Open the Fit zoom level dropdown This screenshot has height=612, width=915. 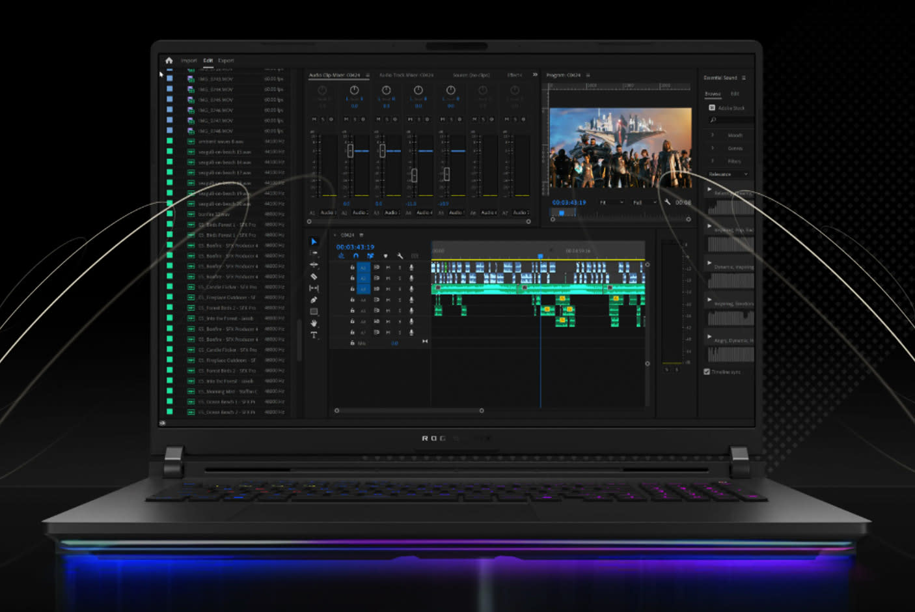[612, 202]
